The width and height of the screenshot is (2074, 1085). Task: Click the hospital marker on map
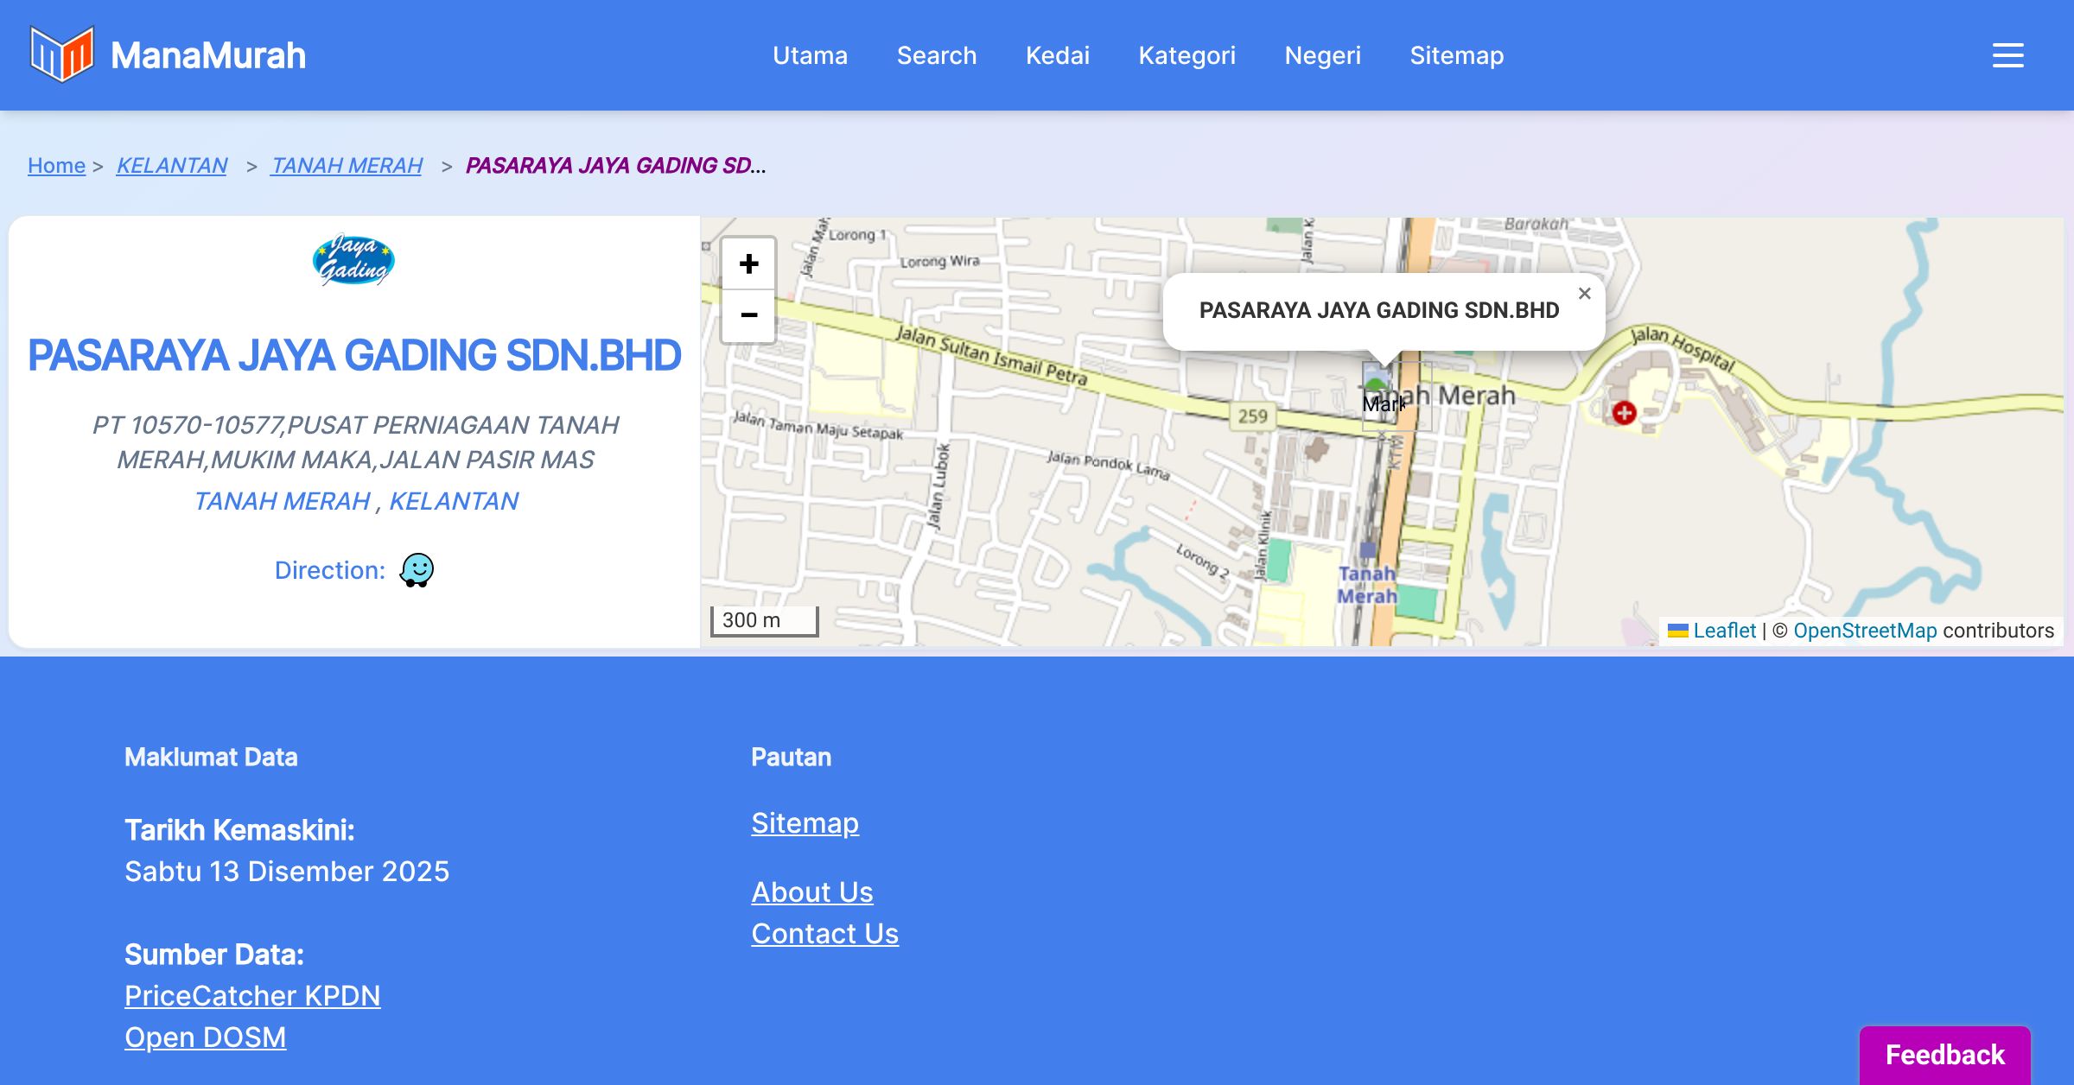point(1624,413)
